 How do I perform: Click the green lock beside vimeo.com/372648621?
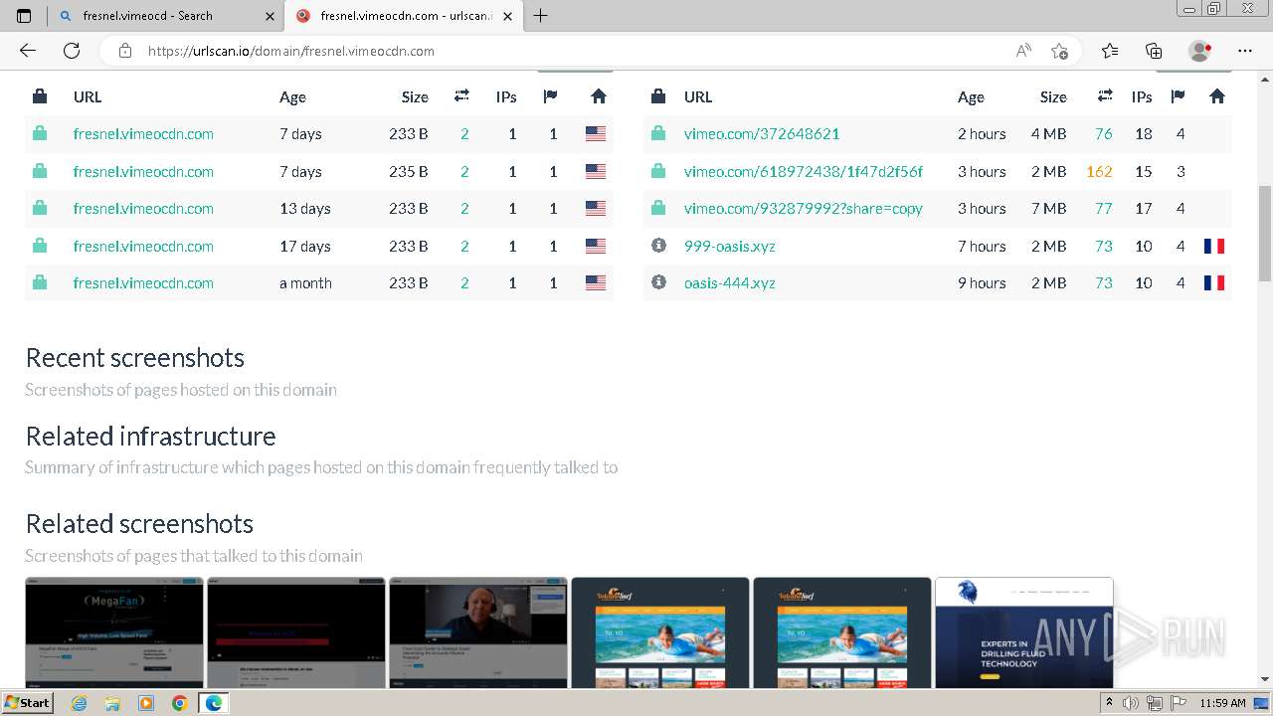(x=658, y=133)
